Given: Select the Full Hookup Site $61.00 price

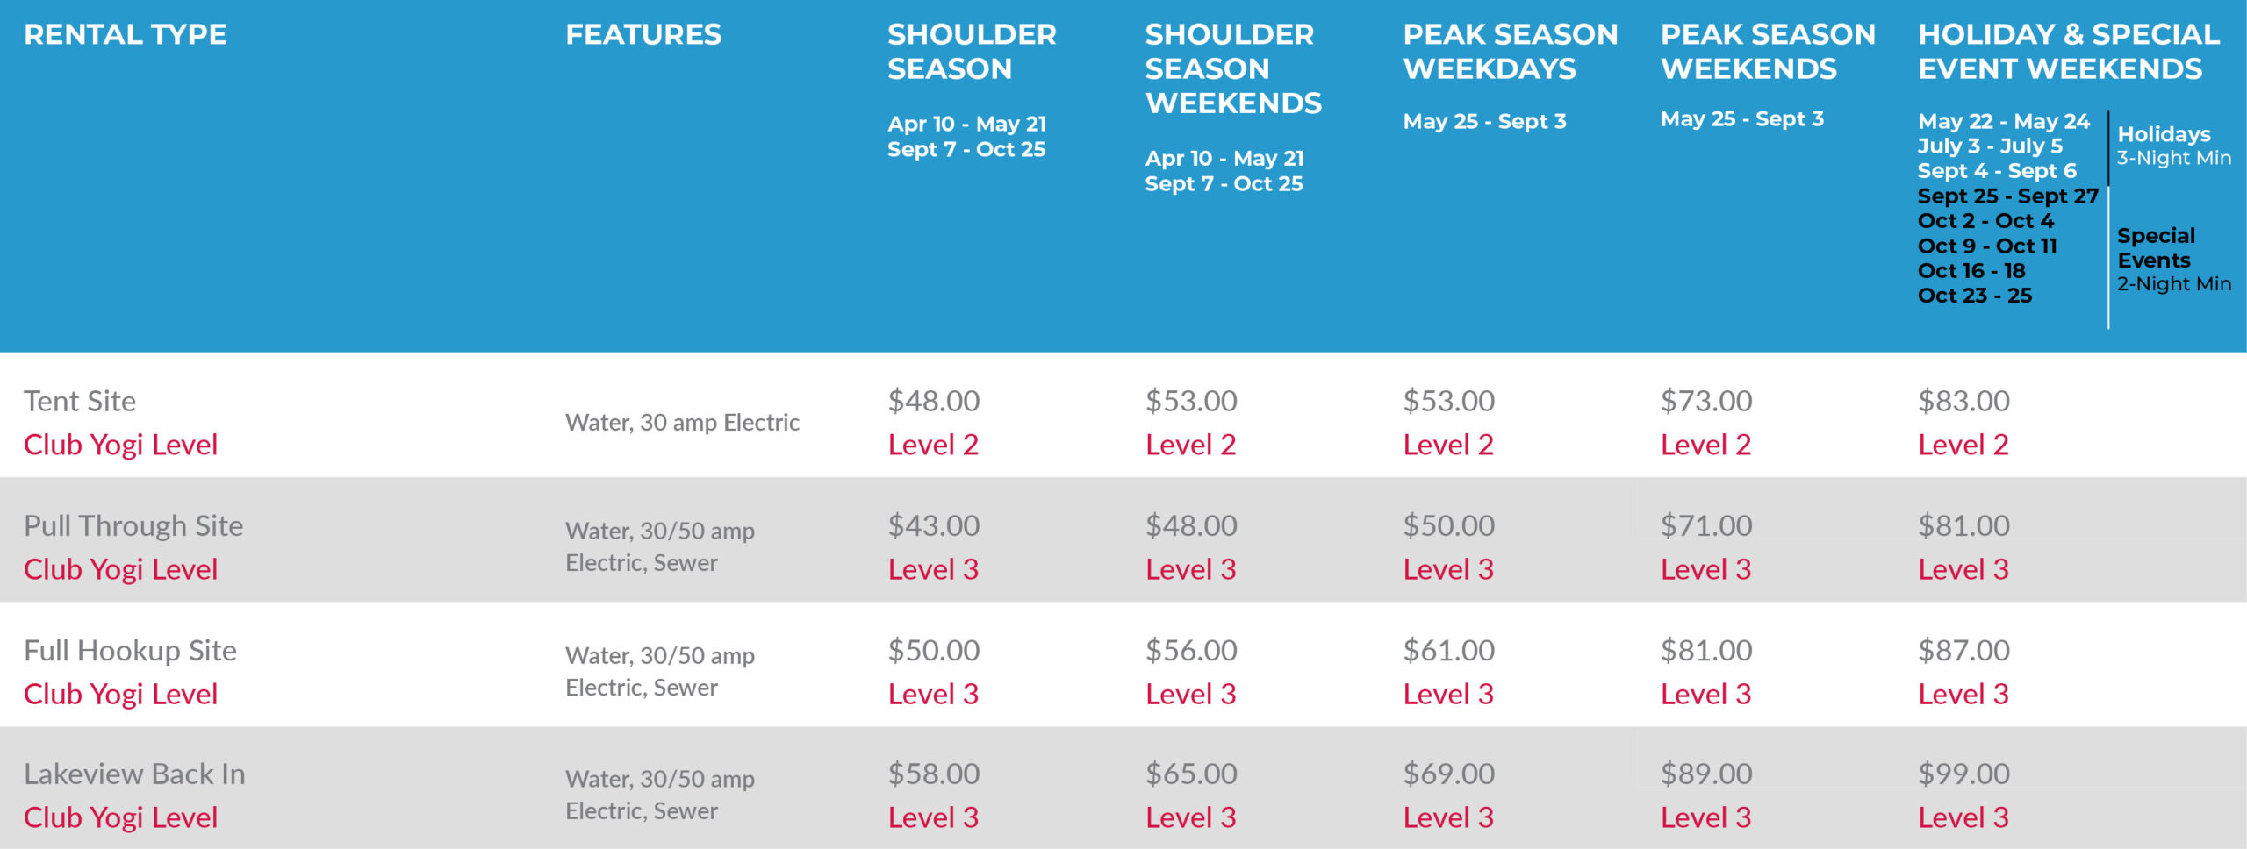Looking at the screenshot, I should 1448,650.
